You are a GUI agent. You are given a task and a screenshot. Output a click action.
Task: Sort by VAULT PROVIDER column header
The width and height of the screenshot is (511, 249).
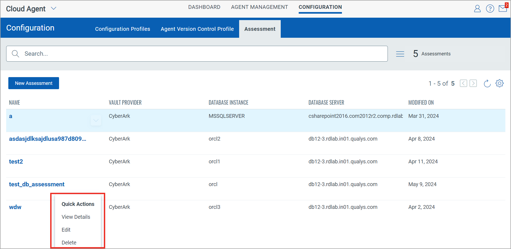coord(125,103)
